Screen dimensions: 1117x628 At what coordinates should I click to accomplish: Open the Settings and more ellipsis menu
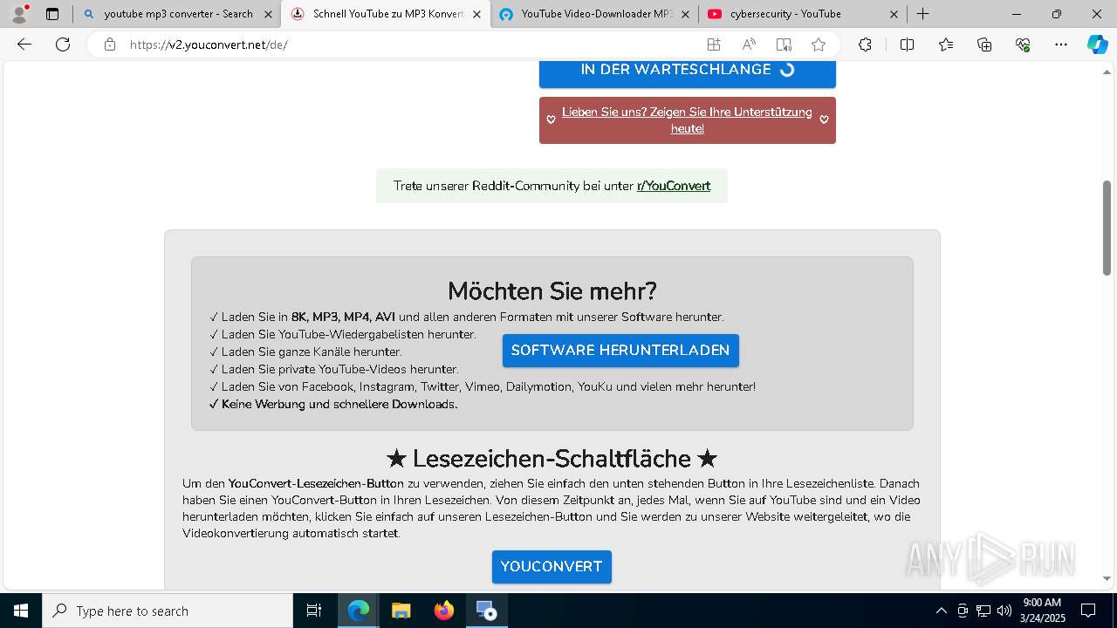(1061, 44)
